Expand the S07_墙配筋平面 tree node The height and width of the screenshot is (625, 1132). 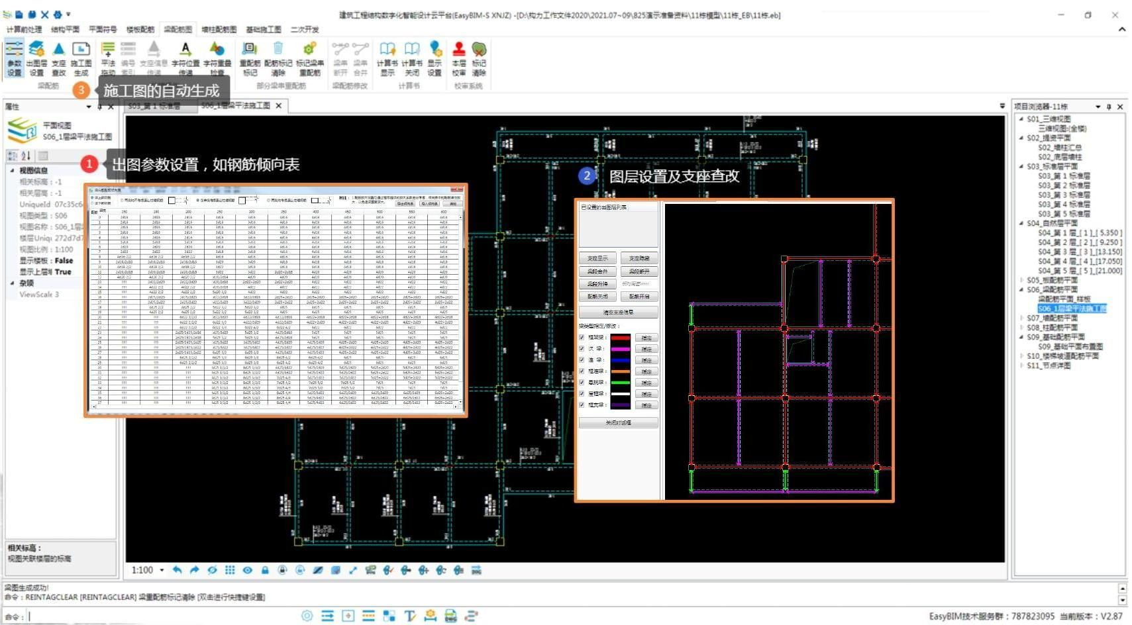(x=1021, y=318)
